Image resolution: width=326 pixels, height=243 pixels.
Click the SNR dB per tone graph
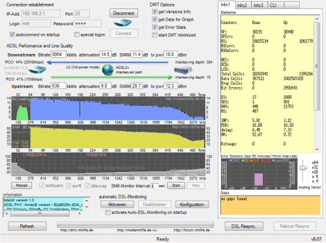(x=108, y=136)
